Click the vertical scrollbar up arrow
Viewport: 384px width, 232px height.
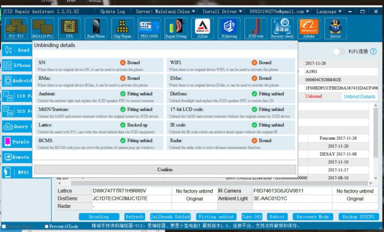(376, 105)
